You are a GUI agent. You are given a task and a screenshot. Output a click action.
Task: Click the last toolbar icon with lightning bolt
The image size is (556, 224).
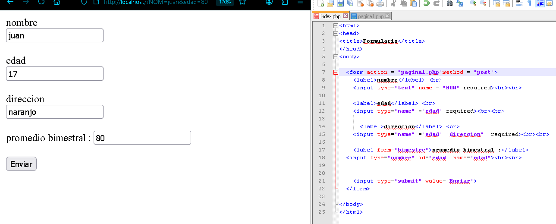pos(550,3)
